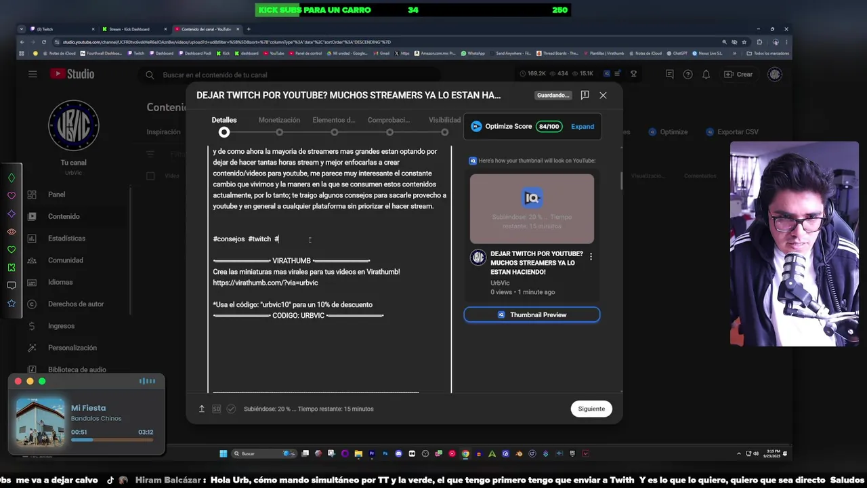Select the Inspiración tab behind the dialog
The width and height of the screenshot is (867, 488).
point(163,132)
